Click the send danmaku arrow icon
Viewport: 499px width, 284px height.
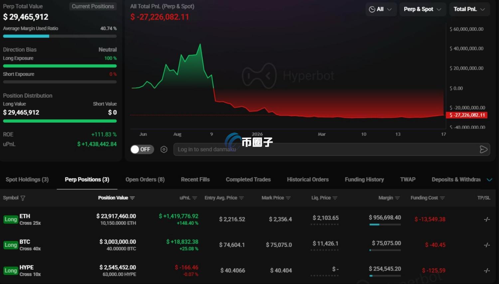click(x=483, y=149)
